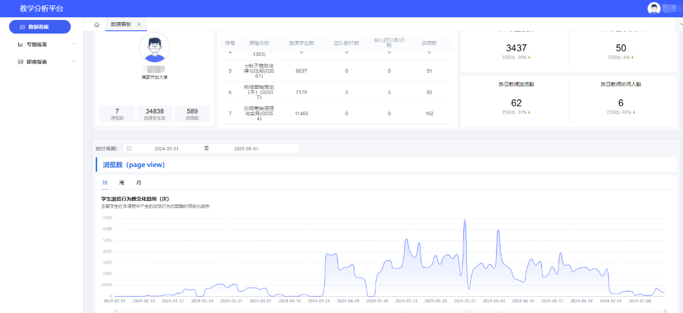
Task: Open the user avatar in top header
Action: coord(654,8)
